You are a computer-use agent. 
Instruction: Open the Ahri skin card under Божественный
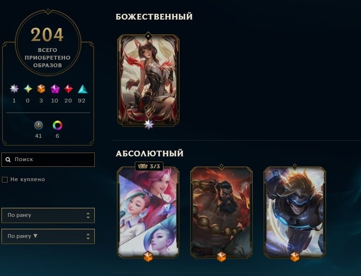[x=148, y=80]
